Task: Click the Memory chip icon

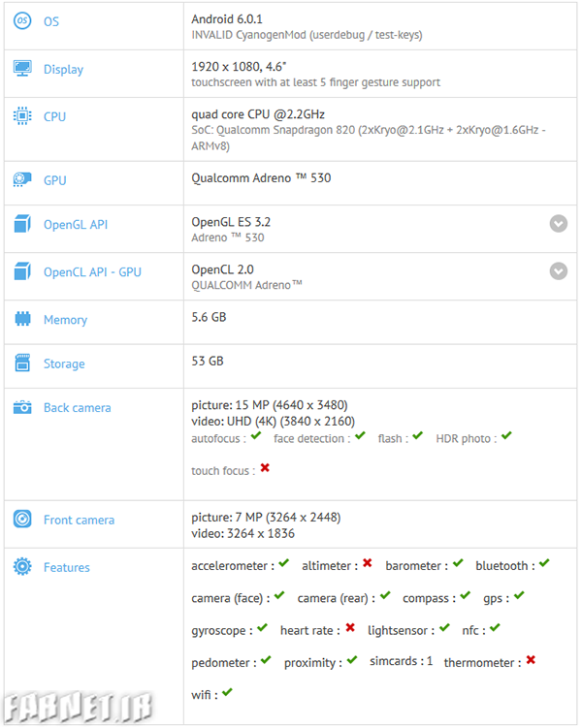Action: pos(22,319)
